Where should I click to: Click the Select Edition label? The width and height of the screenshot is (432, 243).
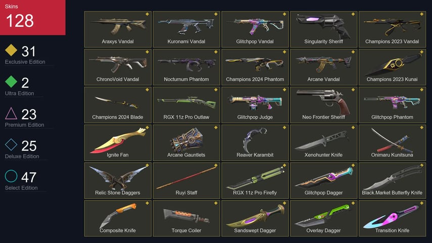(21, 188)
